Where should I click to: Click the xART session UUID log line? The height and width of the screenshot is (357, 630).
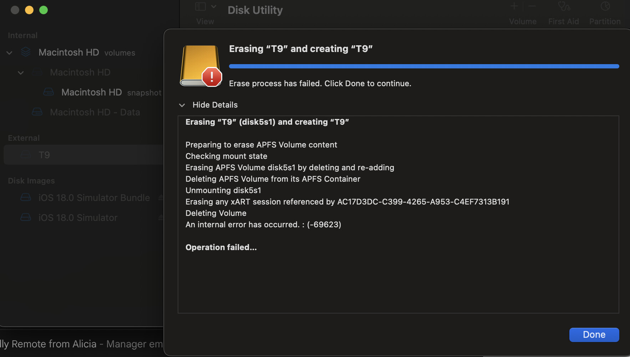point(347,202)
